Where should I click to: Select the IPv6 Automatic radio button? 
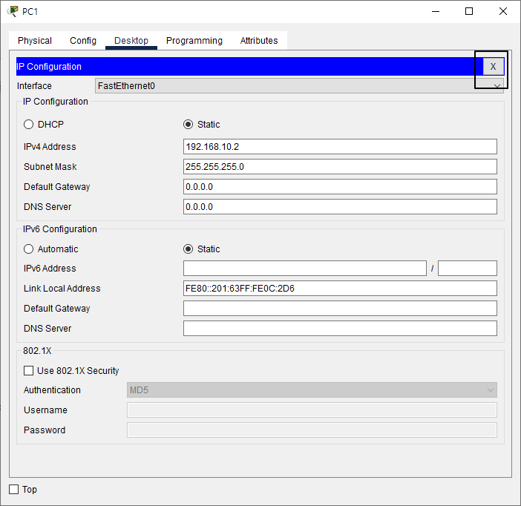[x=29, y=249]
